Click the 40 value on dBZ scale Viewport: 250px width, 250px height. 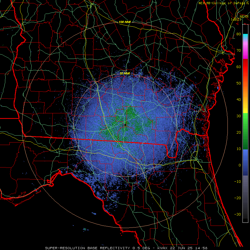pos(239,100)
